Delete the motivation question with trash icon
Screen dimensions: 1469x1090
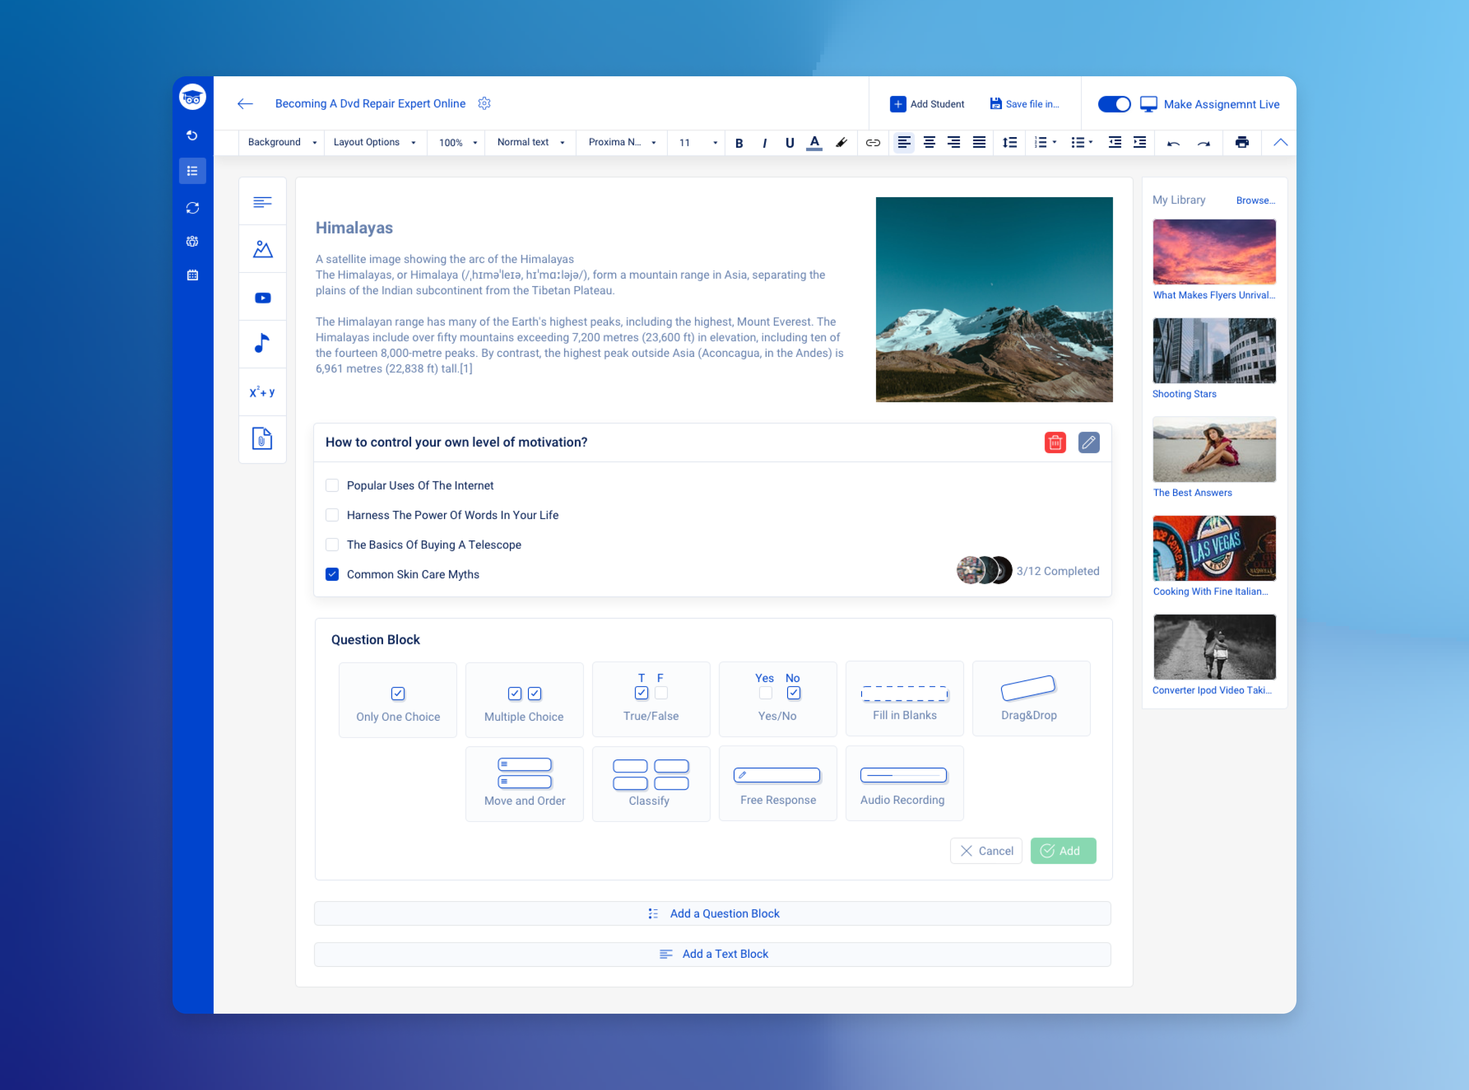pyautogui.click(x=1055, y=442)
